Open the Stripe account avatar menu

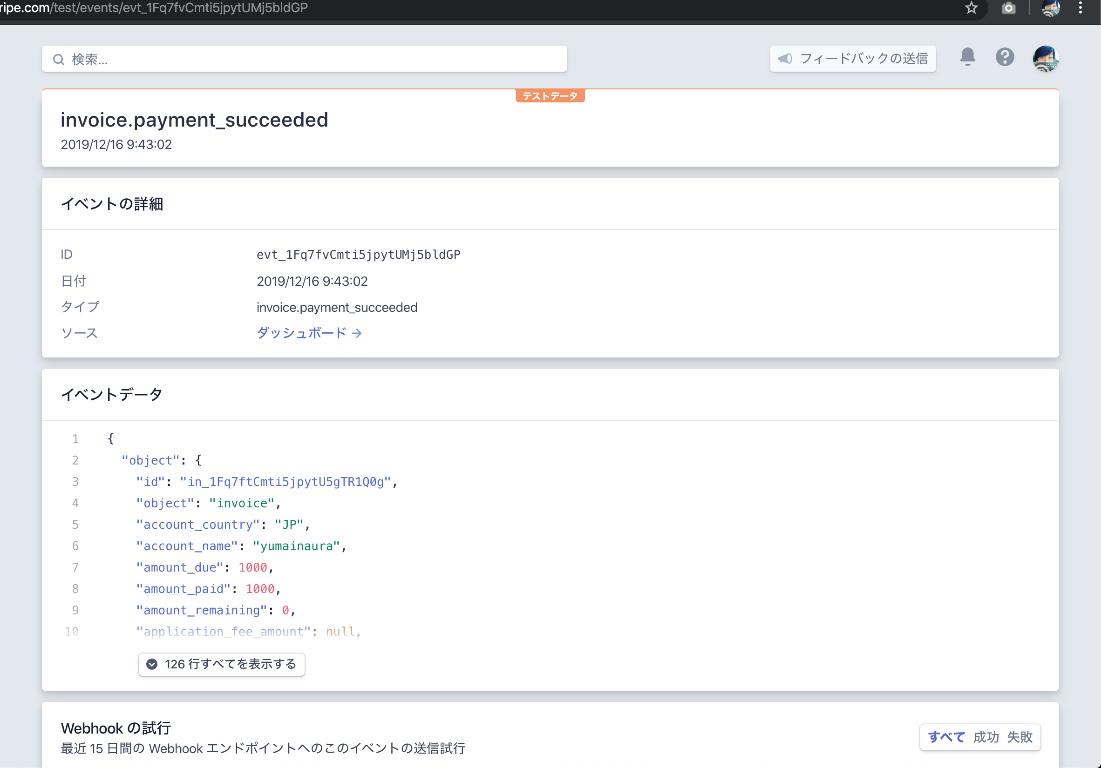(x=1046, y=59)
